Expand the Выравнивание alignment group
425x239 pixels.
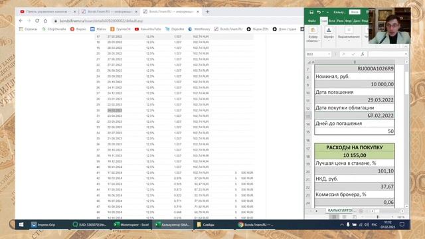[349, 35]
